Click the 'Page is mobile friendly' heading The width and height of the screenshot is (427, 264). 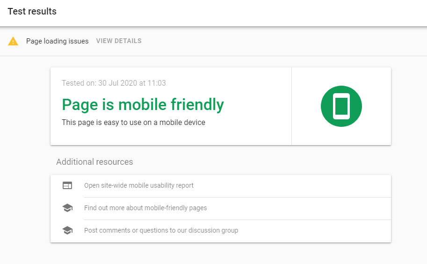(x=143, y=104)
